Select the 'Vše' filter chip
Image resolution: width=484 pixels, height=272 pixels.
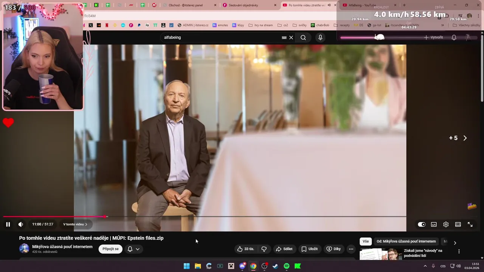pos(366,241)
